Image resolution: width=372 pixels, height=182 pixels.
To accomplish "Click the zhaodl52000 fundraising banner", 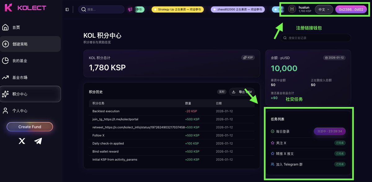I will pos(238,10).
